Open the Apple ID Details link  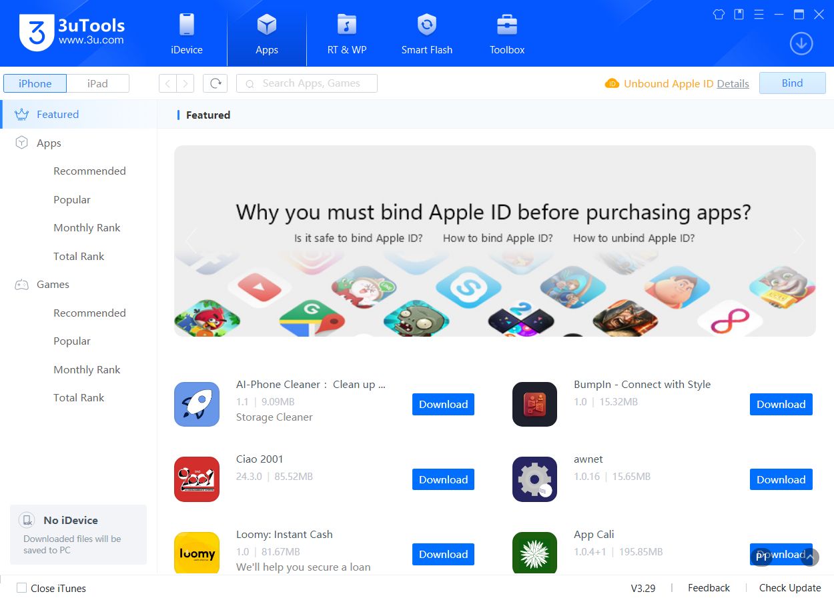pyautogui.click(x=733, y=84)
